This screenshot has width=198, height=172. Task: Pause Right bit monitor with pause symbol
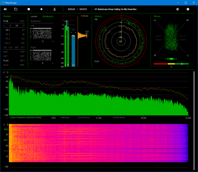42,63
